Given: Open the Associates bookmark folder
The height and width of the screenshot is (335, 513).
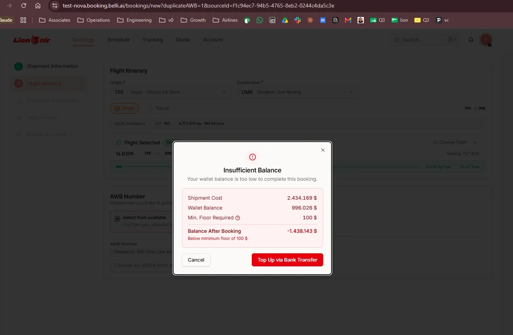Looking at the screenshot, I should pyautogui.click(x=54, y=20).
